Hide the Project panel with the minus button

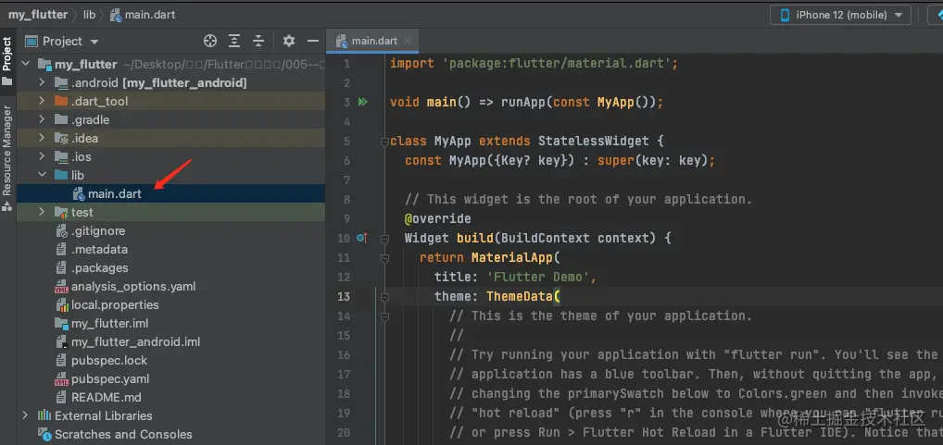point(313,41)
